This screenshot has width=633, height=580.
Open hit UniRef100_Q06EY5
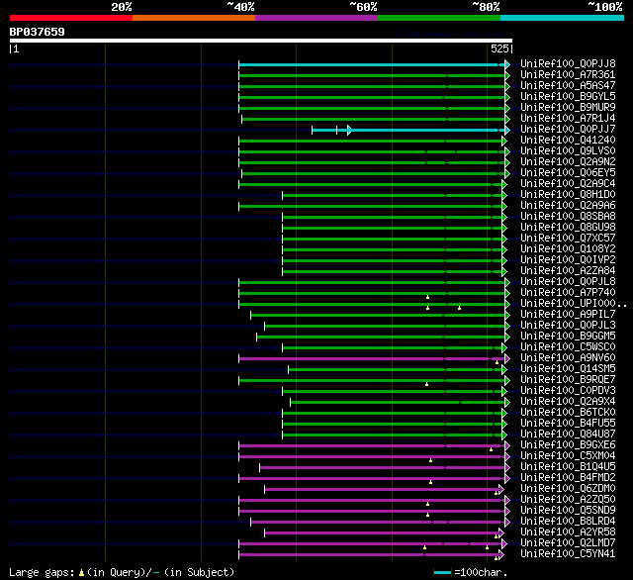tap(568, 173)
